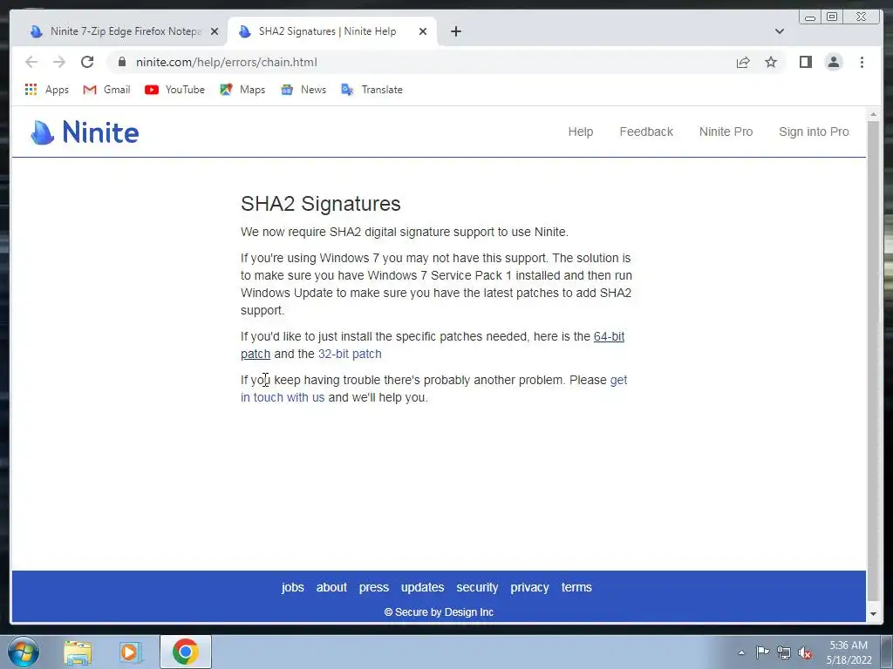Open the press footer link

tap(373, 587)
